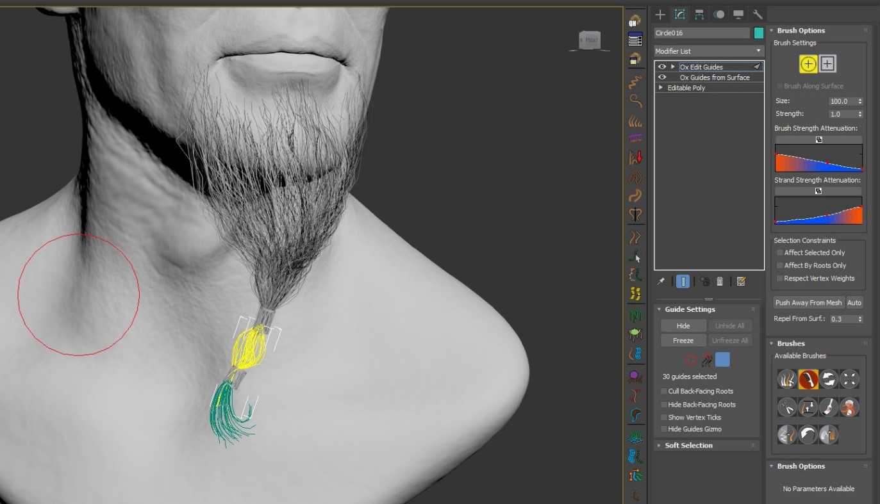Click the ViewCube Front face
Viewport: 880px width, 504px height.
[x=590, y=40]
